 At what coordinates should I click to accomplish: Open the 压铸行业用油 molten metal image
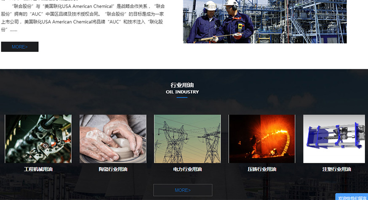tap(262, 139)
